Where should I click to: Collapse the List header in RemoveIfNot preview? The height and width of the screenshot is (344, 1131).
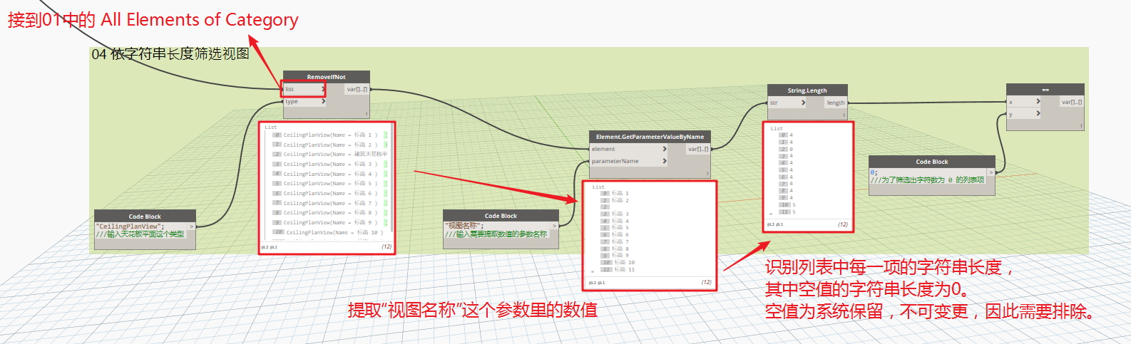(270, 127)
